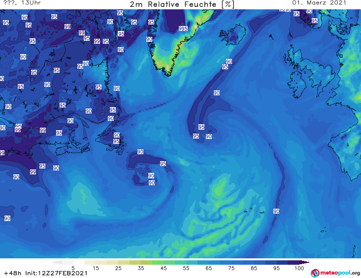Click Iceland on the humidity map
Image resolution: width=361 pixels, height=278 pixels.
coord(232,34)
